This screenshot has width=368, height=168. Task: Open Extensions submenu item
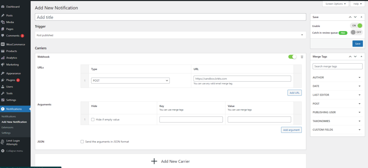click(x=8, y=127)
